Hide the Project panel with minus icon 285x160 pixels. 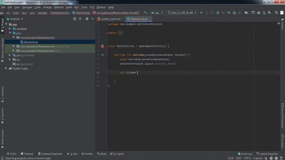click(x=92, y=19)
